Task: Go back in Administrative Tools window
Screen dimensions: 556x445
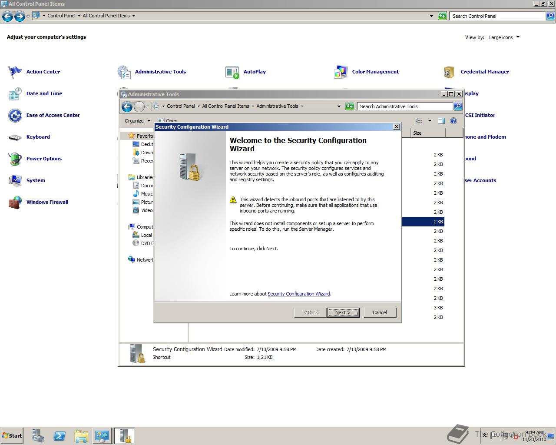Action: pyautogui.click(x=127, y=106)
